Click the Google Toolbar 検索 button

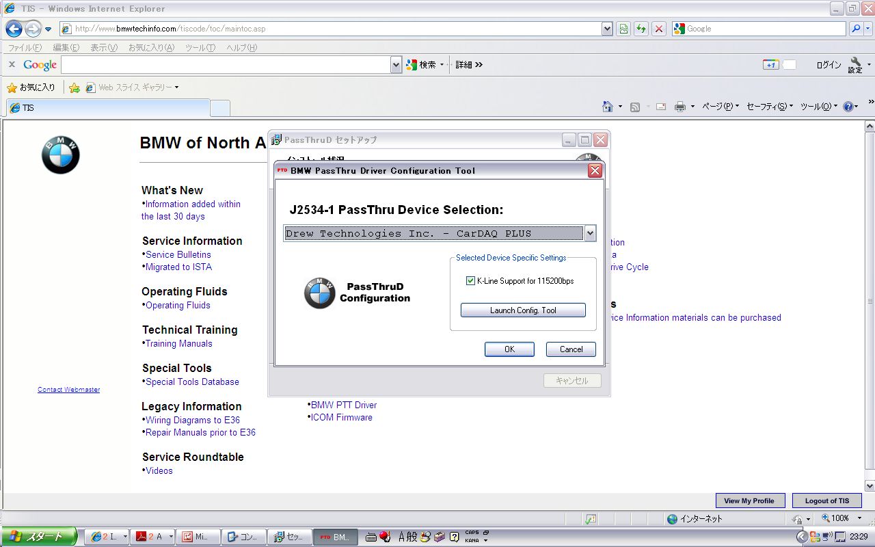[421, 64]
